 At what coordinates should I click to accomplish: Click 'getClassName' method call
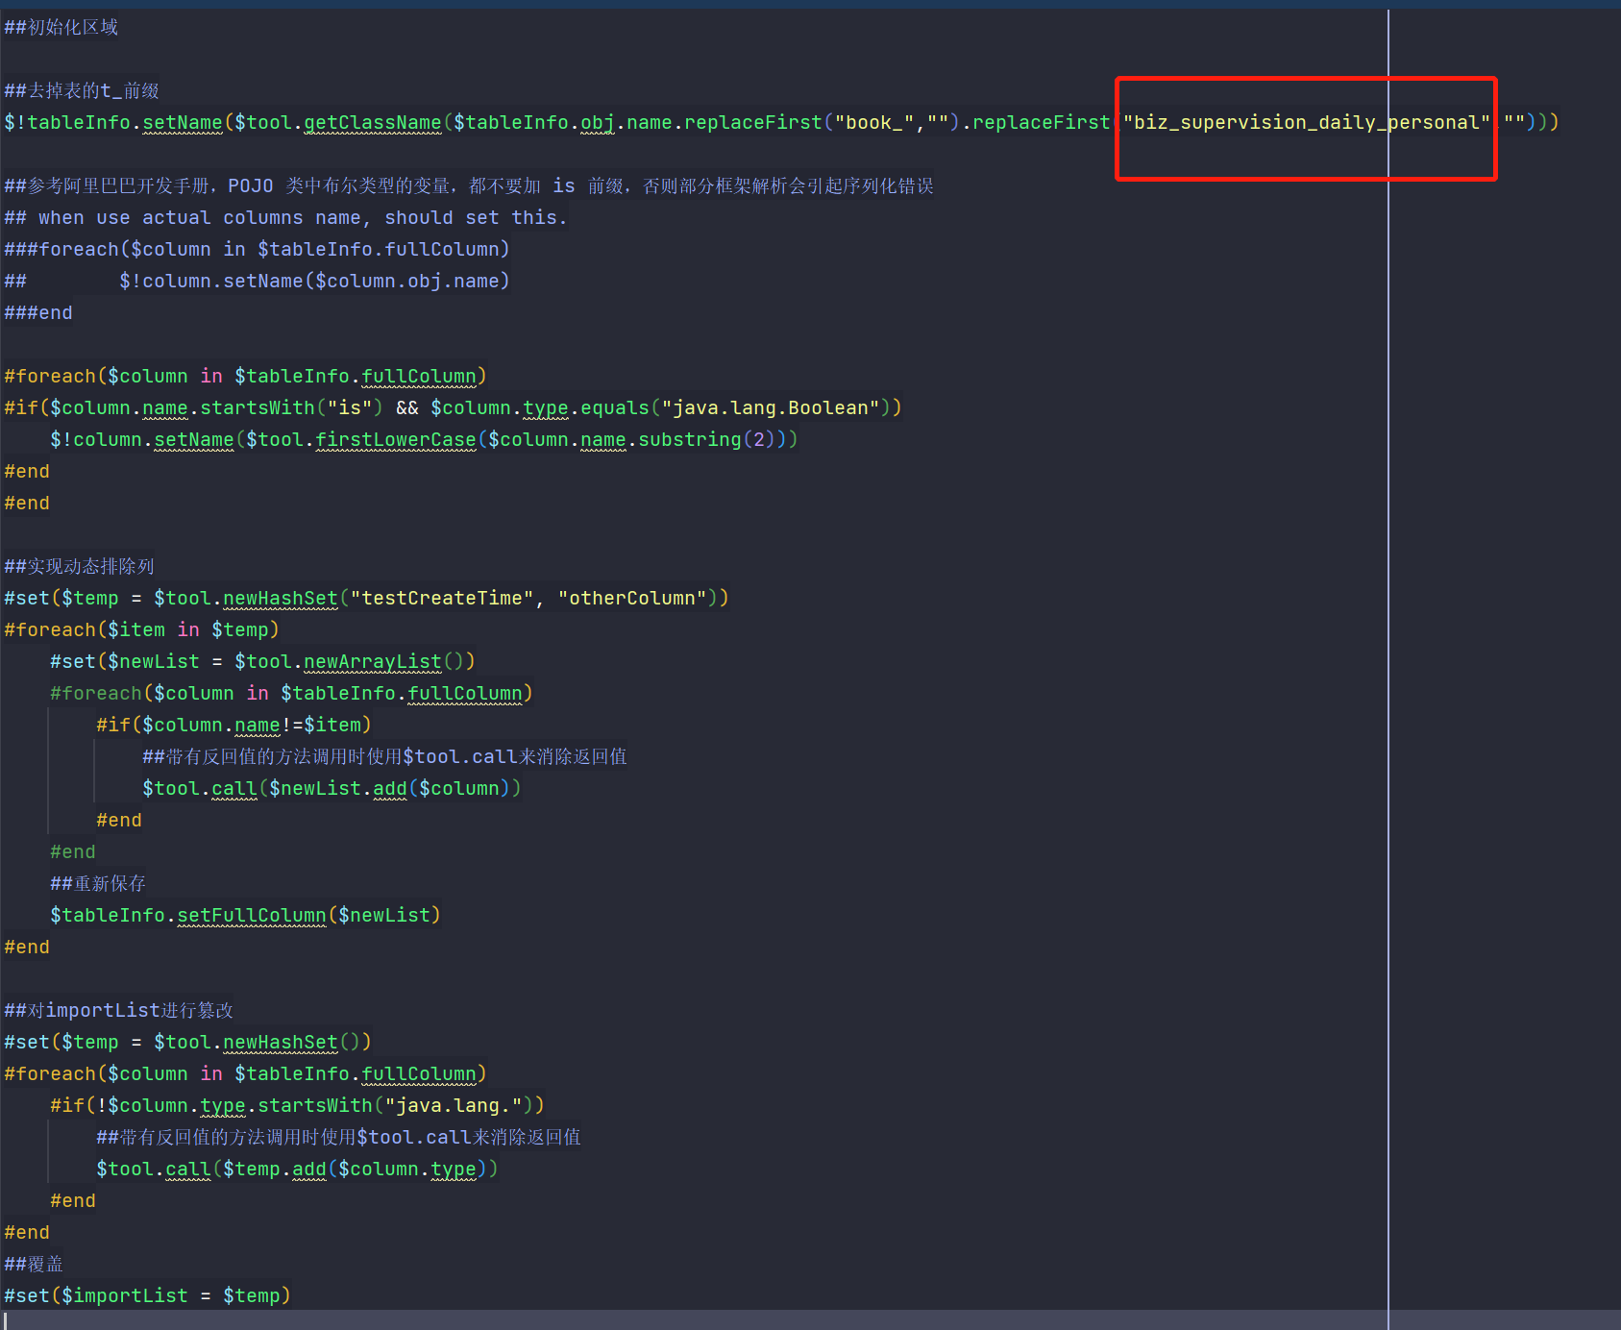(x=373, y=122)
